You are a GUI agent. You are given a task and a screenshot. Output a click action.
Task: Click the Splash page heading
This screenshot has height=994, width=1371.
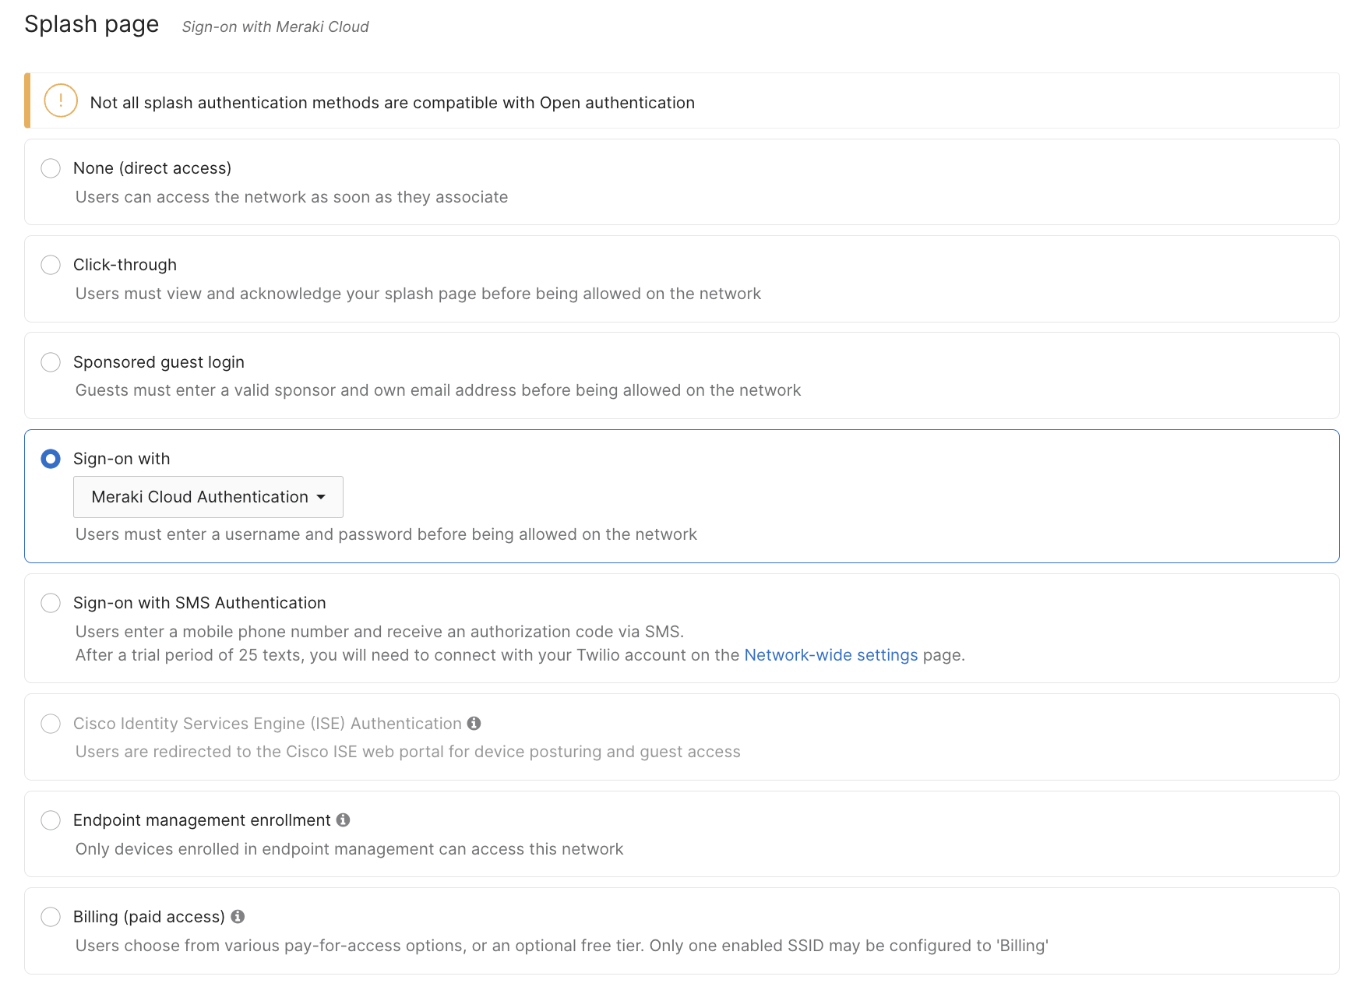click(91, 25)
